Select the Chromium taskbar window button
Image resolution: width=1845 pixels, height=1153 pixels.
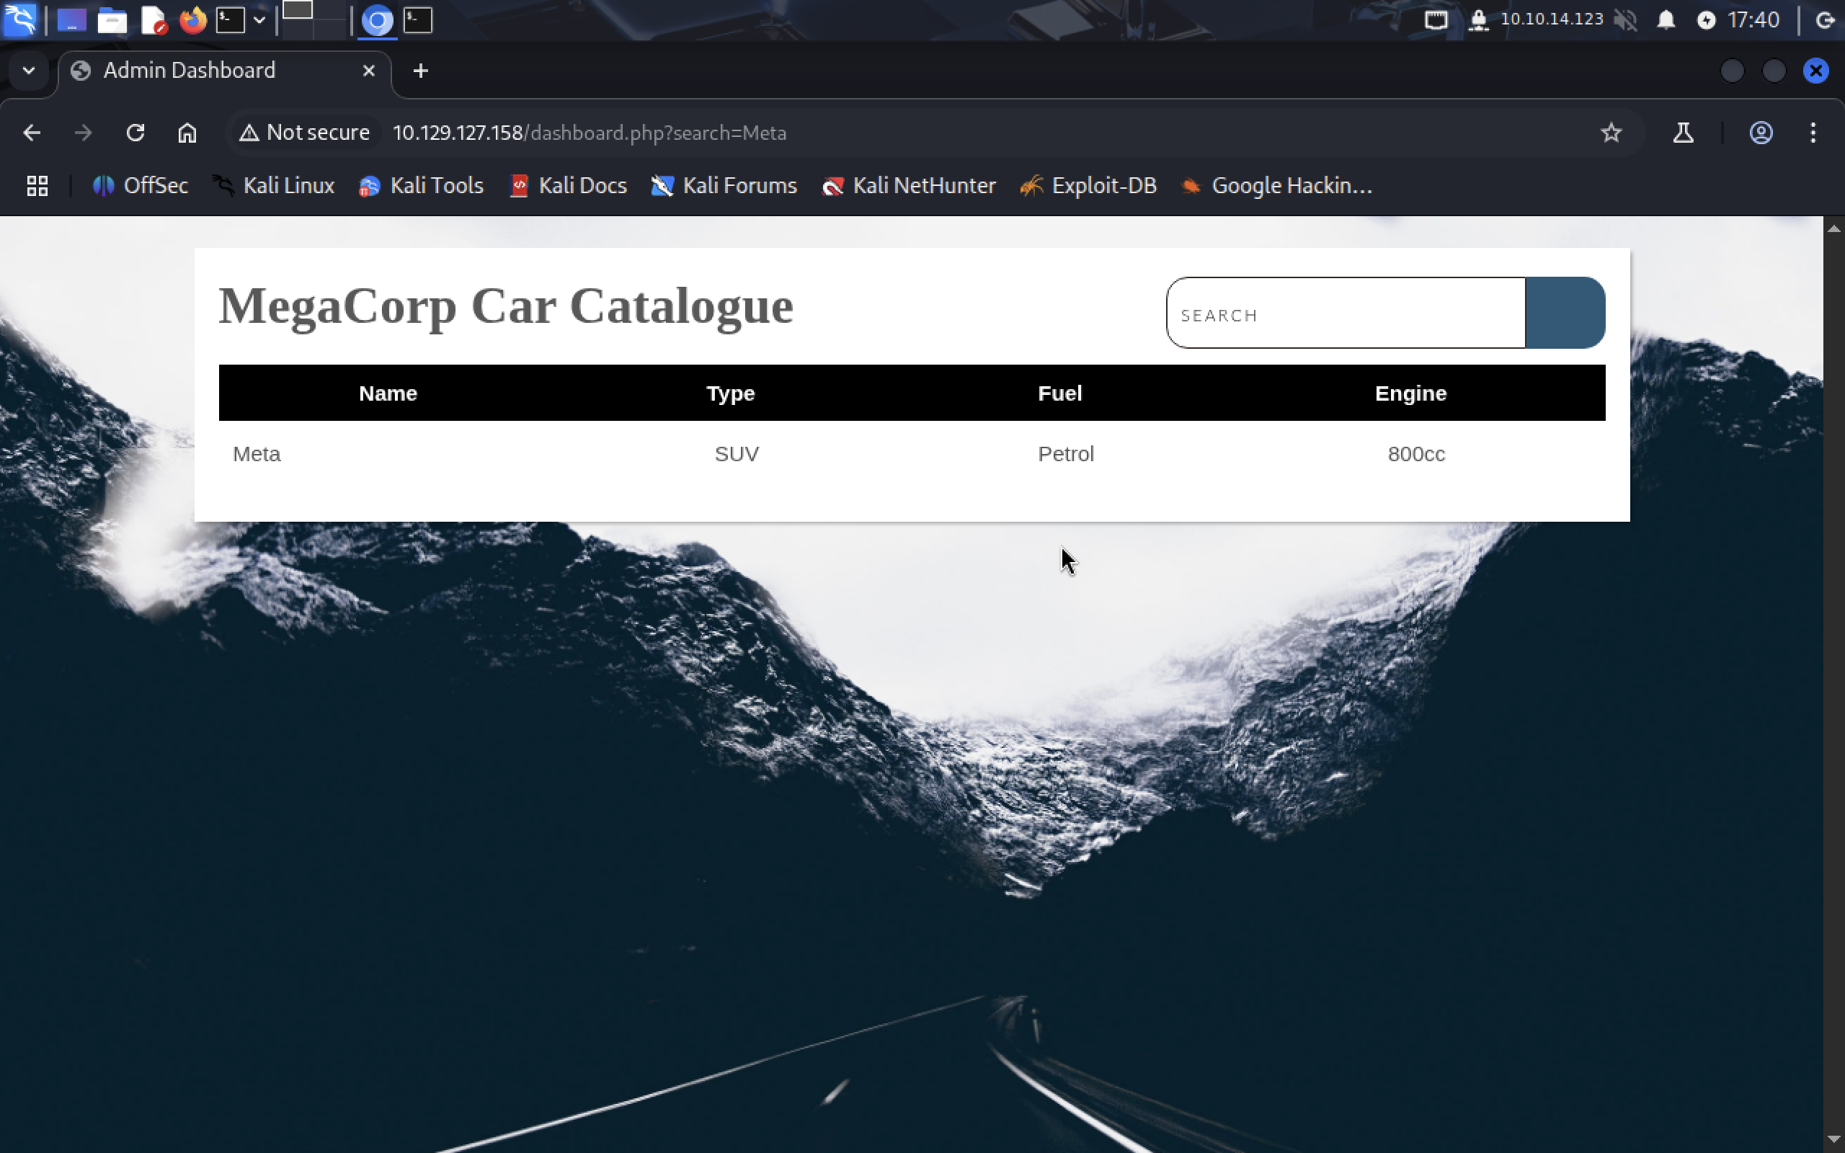[377, 21]
